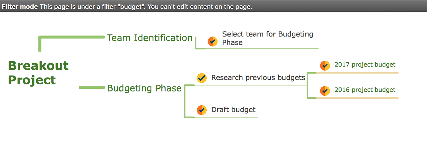Click the yellow checkmark icon next to Research previous budgets
Screen dimensions: 427x160
pos(202,78)
